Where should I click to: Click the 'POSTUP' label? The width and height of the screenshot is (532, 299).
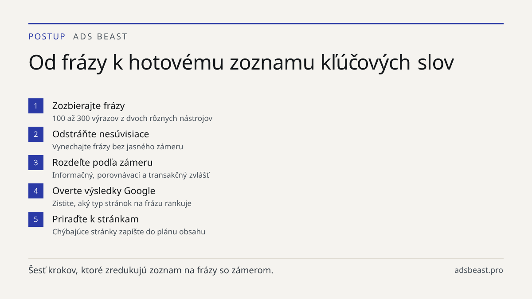(47, 37)
